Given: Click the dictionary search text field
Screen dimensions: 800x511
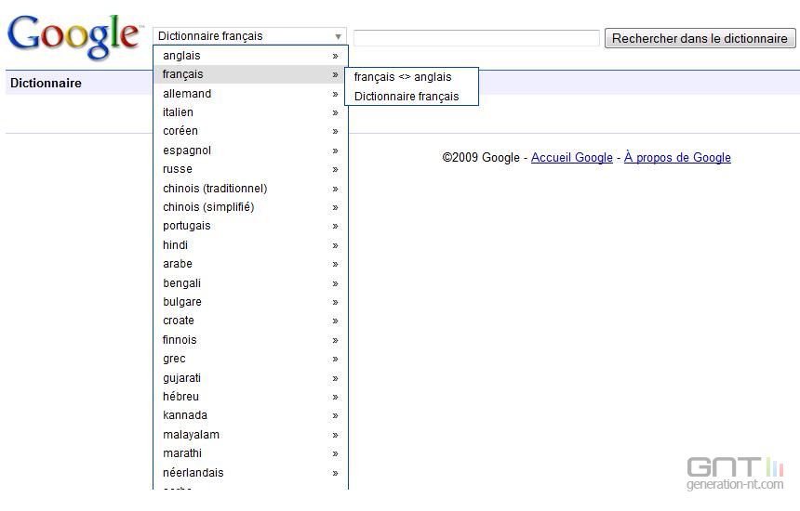Looking at the screenshot, I should pos(476,38).
